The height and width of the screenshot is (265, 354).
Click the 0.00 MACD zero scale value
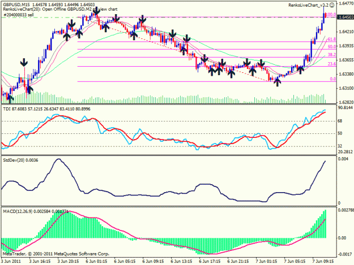(342, 238)
